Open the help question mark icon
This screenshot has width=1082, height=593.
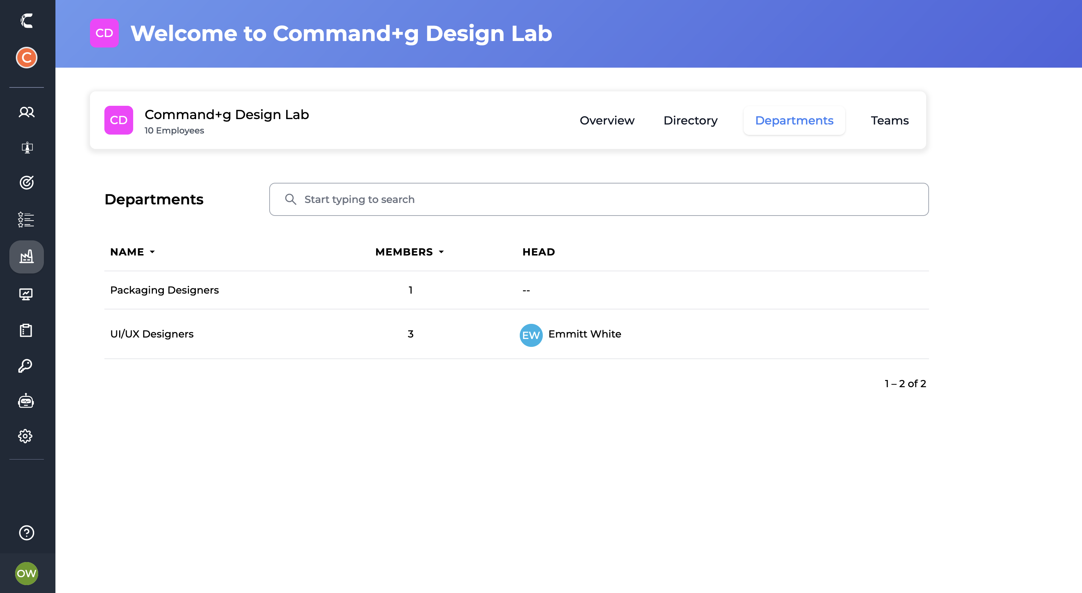pos(27,533)
